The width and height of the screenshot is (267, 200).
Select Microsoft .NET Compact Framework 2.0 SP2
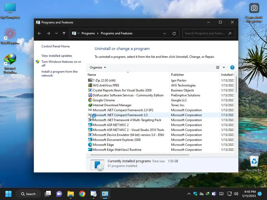(x=123, y=110)
